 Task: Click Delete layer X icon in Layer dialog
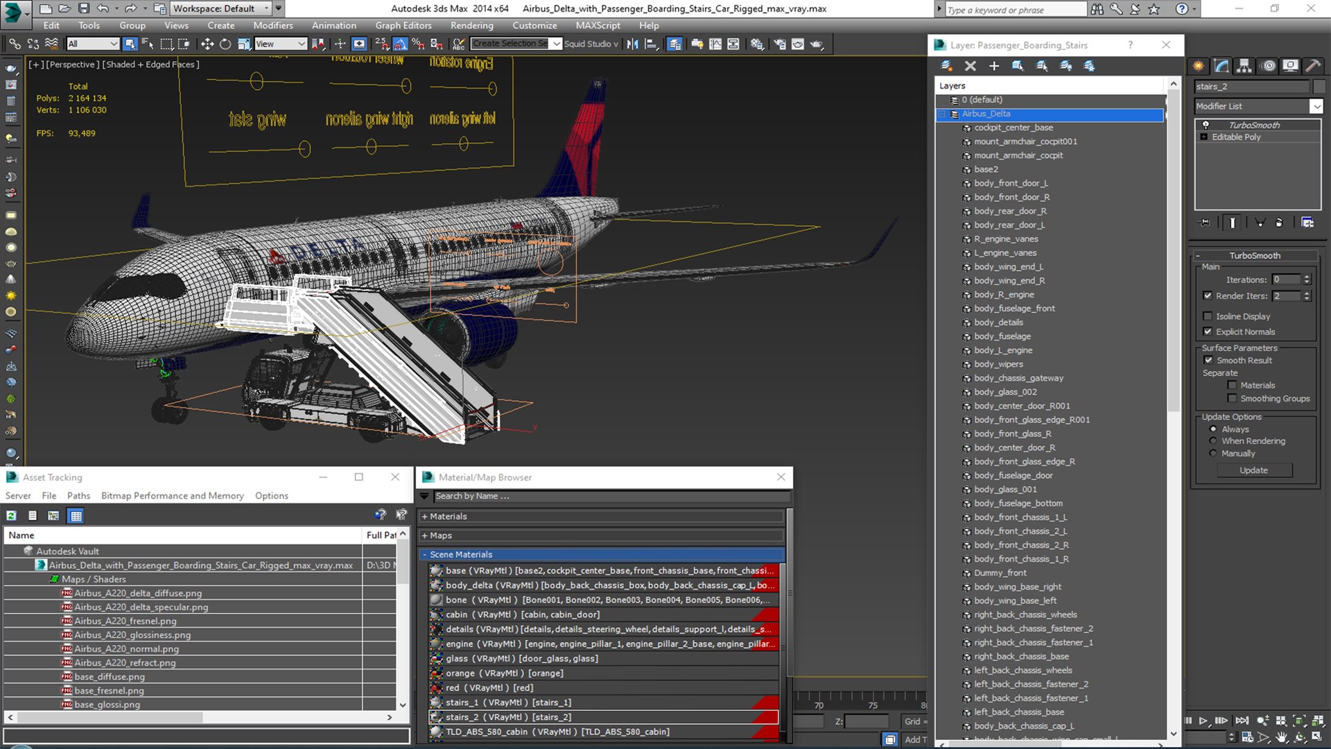(x=970, y=66)
